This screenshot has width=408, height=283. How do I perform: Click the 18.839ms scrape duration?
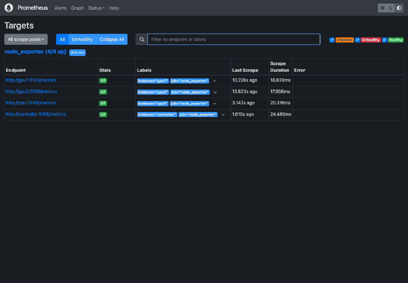[280, 80]
